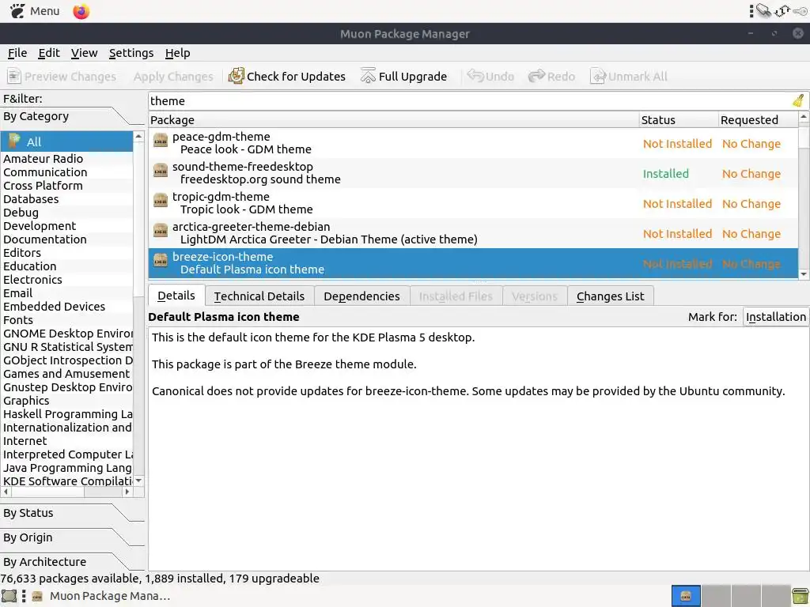Click up arrow of package list scrollbar

[x=804, y=117]
